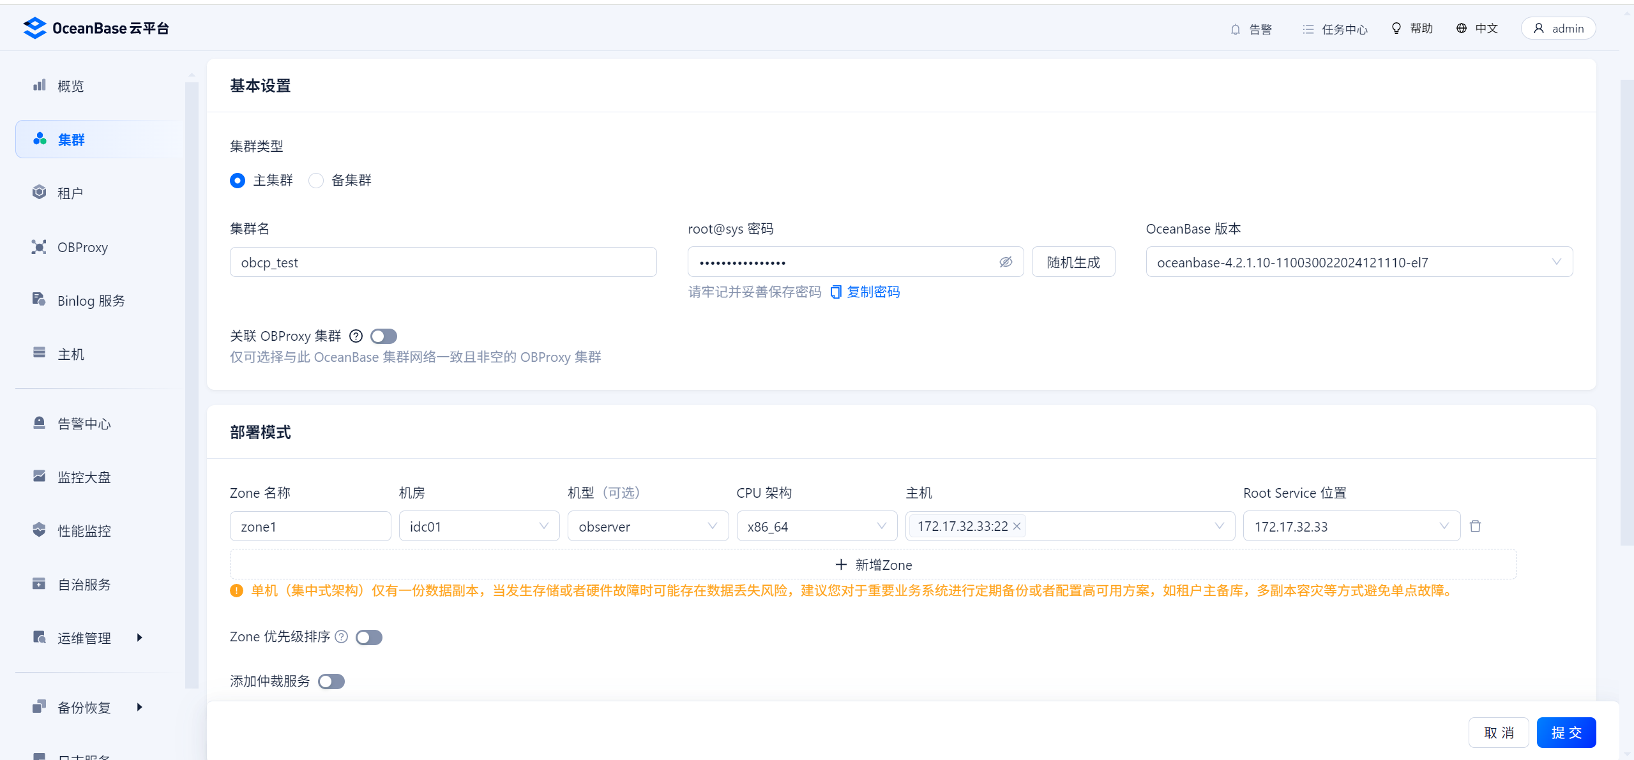1634x760 pixels.
Task: Select 主集群 radio button
Action: pos(238,181)
